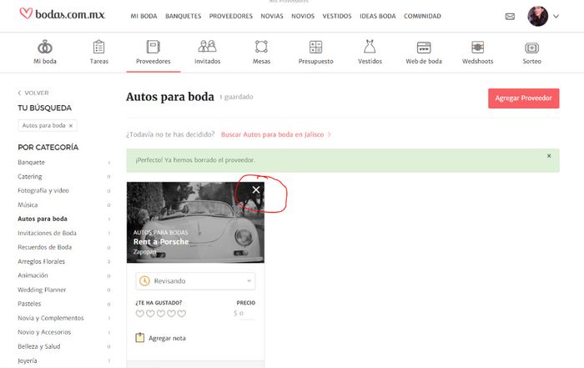Select the Joyería category
Screen dimensions: 584x368
tap(28, 360)
